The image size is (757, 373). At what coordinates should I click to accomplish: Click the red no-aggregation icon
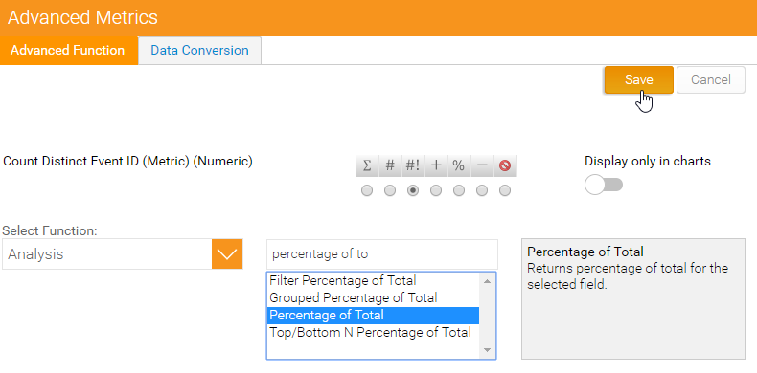505,165
